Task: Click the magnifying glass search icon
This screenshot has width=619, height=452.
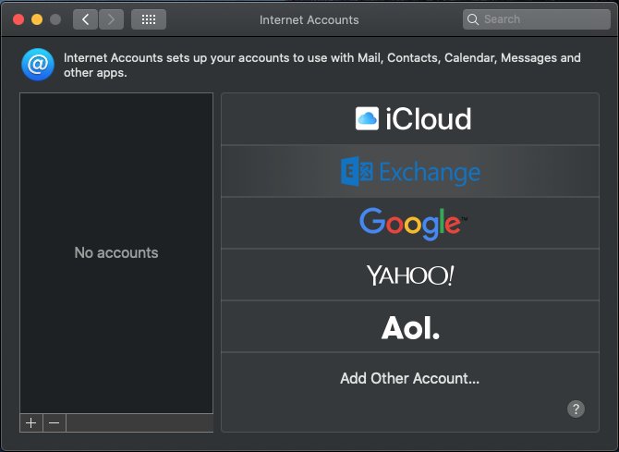Action: coord(473,18)
